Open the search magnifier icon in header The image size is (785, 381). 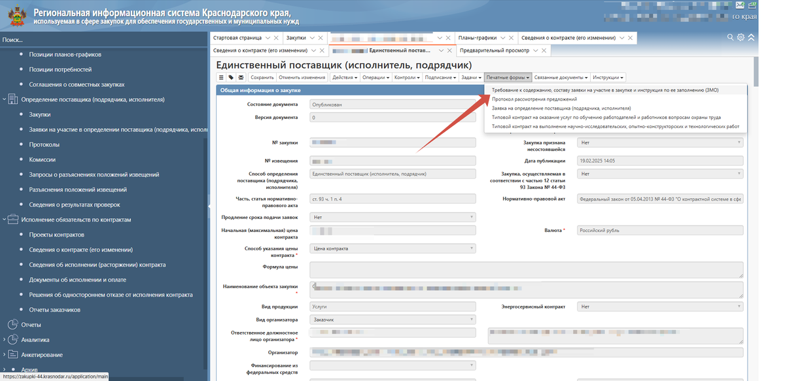(731, 37)
